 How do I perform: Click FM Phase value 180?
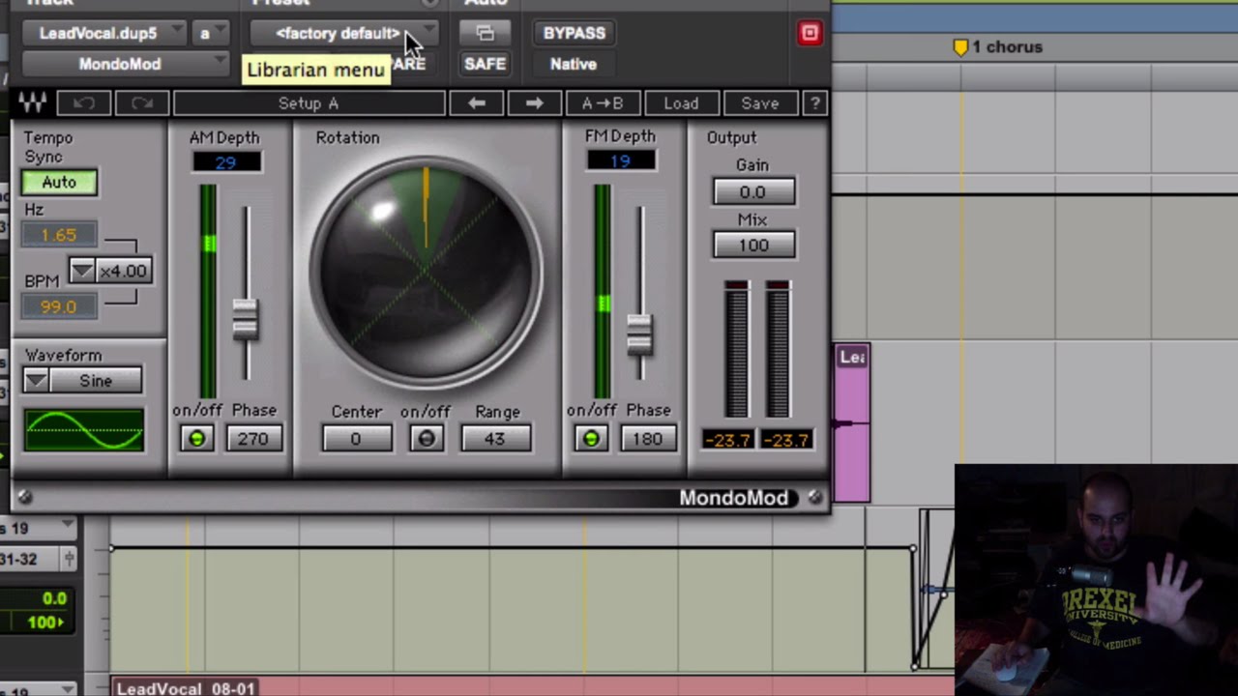point(647,439)
